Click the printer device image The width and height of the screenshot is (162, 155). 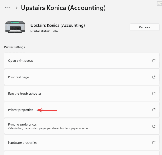(15, 27)
